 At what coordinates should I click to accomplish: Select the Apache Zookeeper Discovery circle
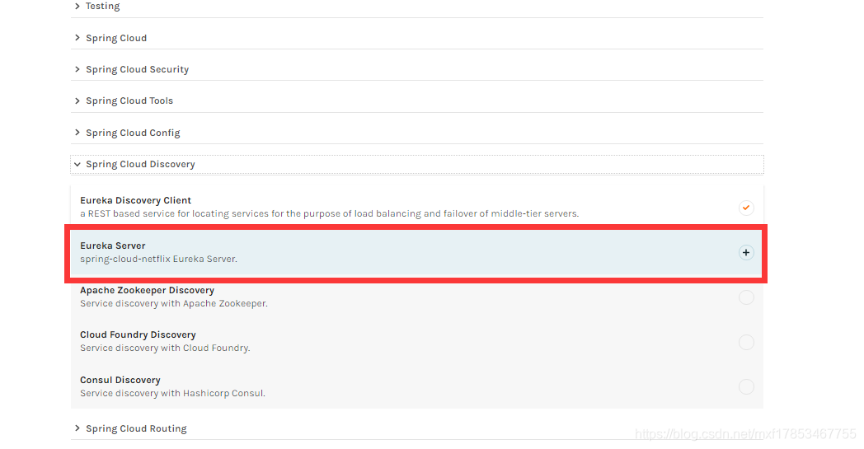coord(746,297)
